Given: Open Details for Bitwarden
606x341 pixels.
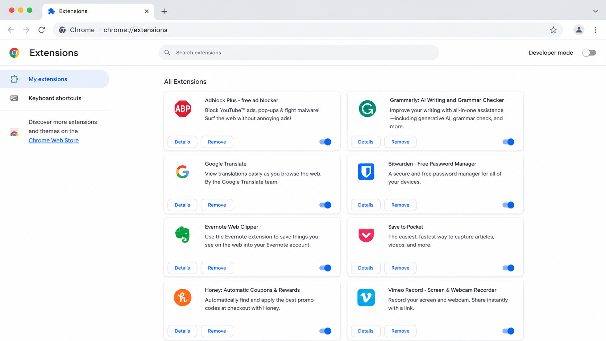Looking at the screenshot, I should (366, 205).
